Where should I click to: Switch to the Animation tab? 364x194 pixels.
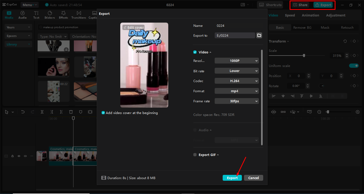pos(310,15)
